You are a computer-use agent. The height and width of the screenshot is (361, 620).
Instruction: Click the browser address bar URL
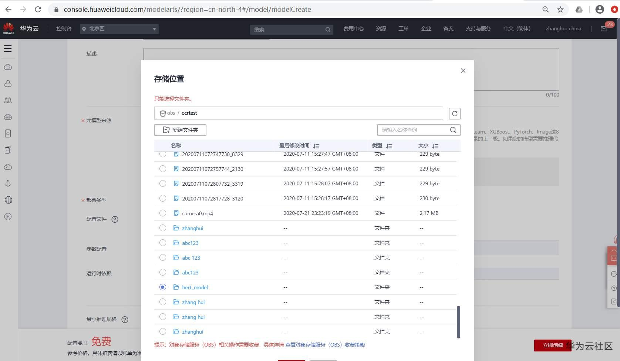[x=187, y=10]
